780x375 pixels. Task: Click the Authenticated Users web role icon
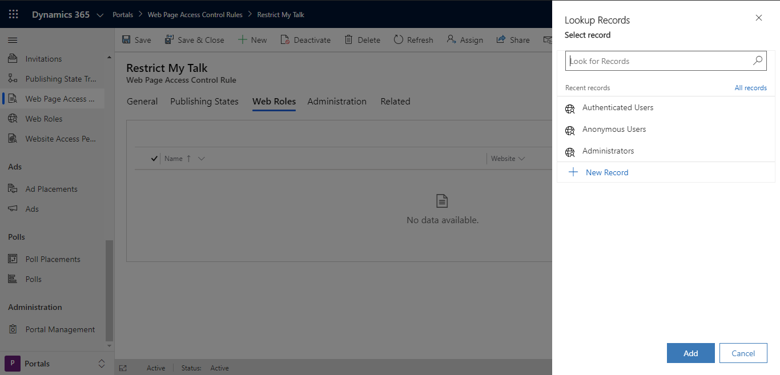tap(570, 109)
